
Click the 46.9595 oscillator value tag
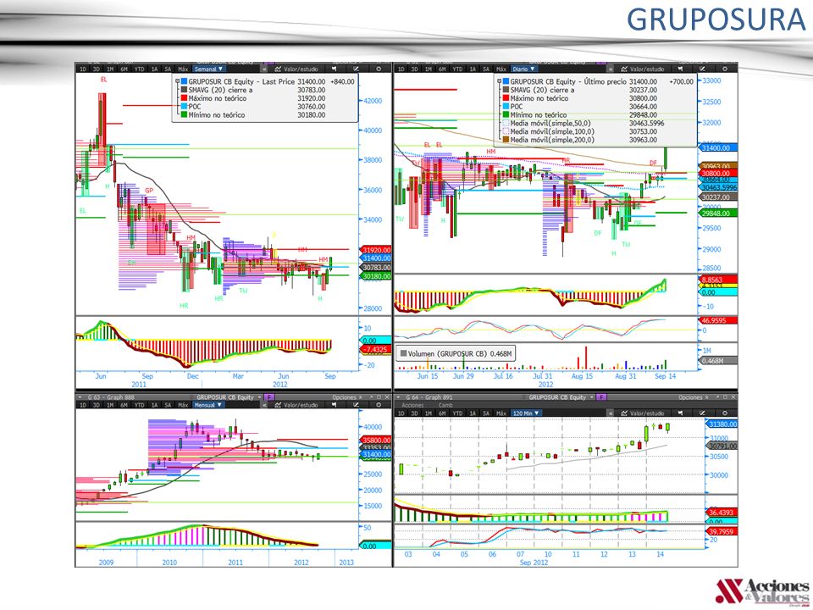coord(718,320)
